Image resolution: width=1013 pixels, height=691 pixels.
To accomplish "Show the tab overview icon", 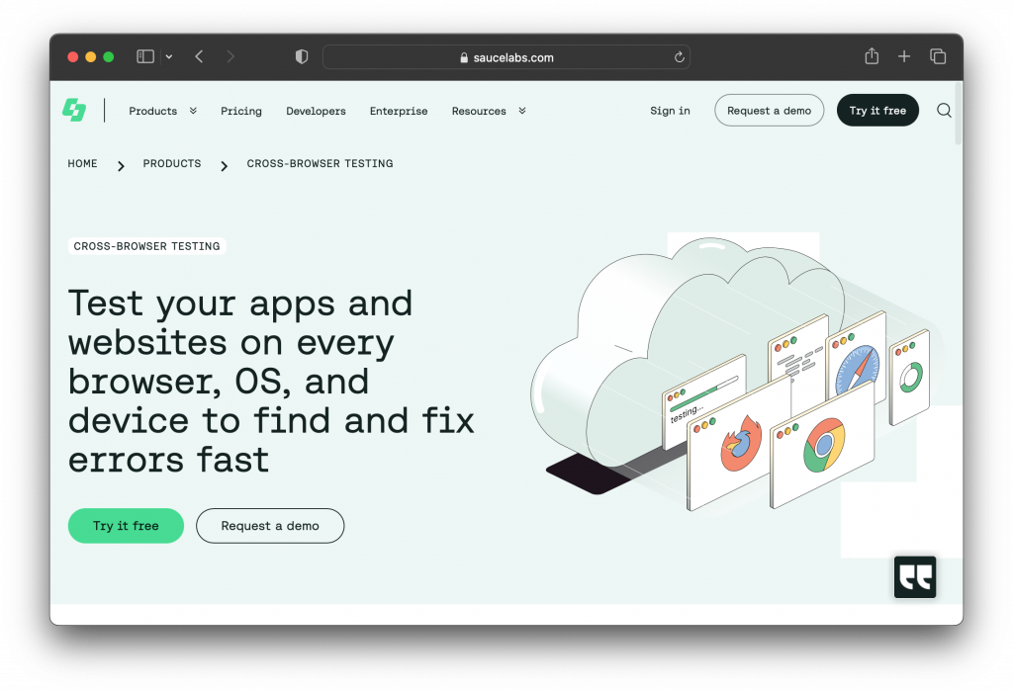I will 938,56.
